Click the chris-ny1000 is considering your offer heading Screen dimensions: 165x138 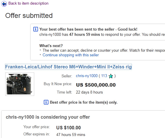coord(48,117)
